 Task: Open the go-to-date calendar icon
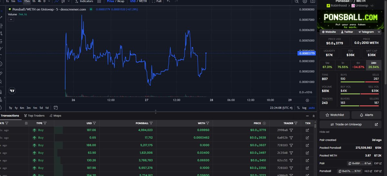(x=56, y=108)
